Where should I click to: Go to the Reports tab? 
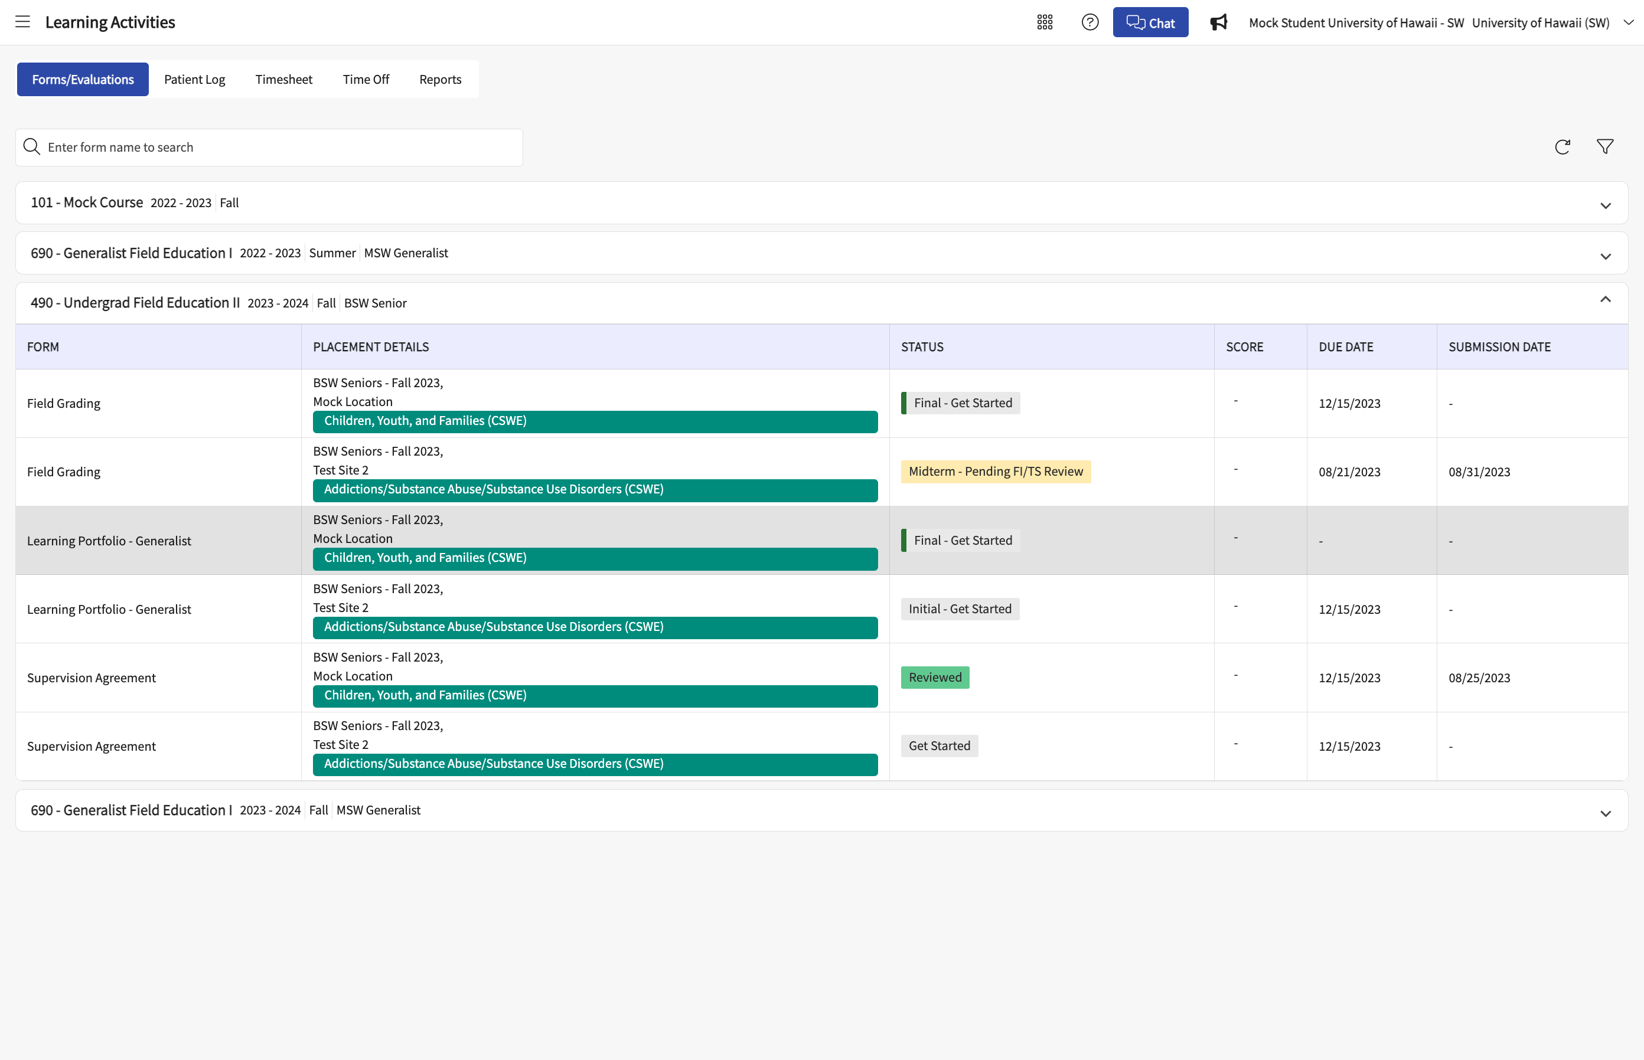coord(440,80)
